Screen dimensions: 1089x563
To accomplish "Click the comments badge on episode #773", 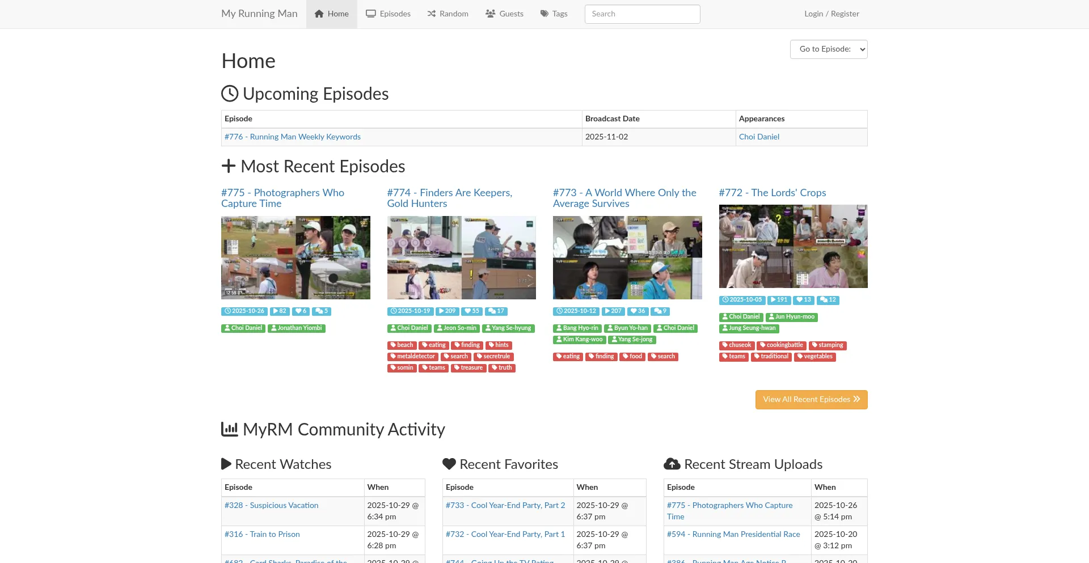I will pyautogui.click(x=660, y=311).
